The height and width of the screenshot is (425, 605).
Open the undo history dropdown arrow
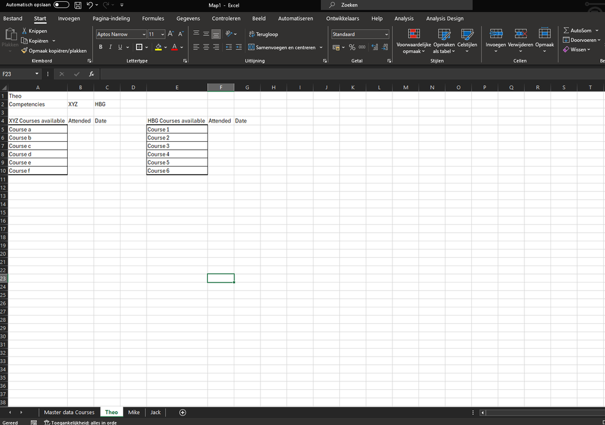(x=96, y=5)
